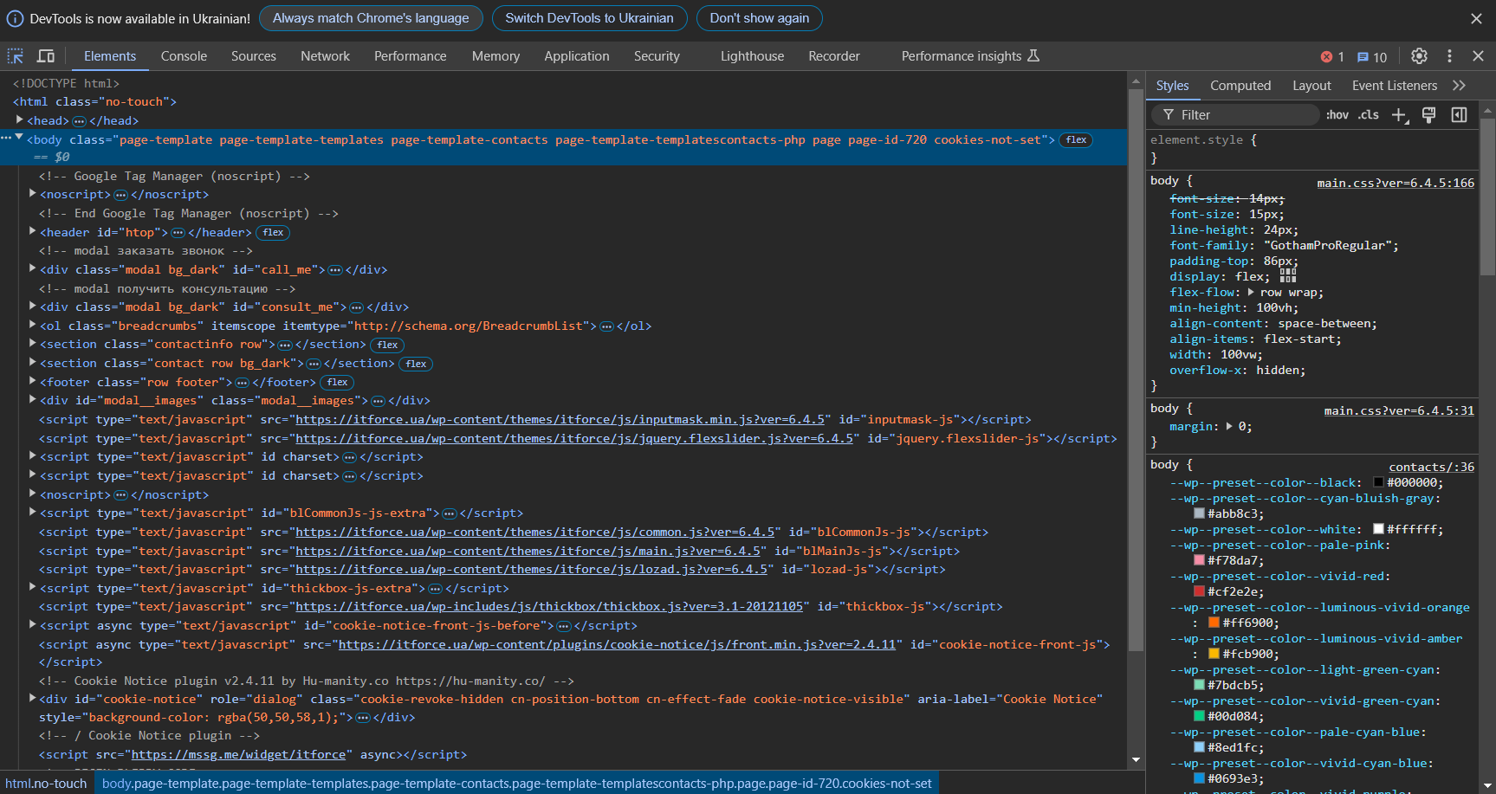Open the Event Listeners tab
Image resolution: width=1496 pixels, height=794 pixels.
1394,85
